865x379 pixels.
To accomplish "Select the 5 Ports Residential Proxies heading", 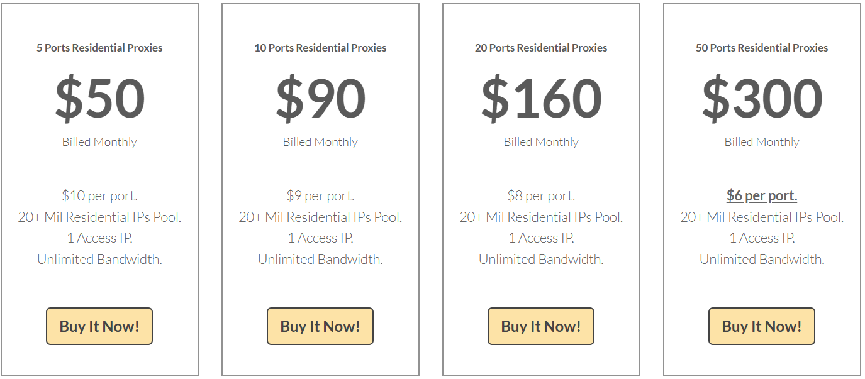I will 99,48.
